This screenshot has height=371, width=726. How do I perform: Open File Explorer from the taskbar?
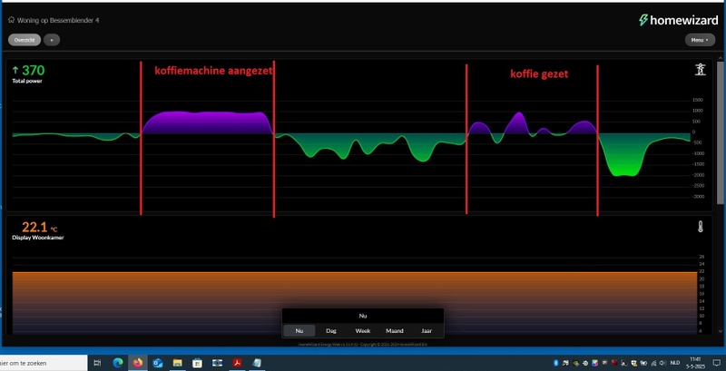177,363
